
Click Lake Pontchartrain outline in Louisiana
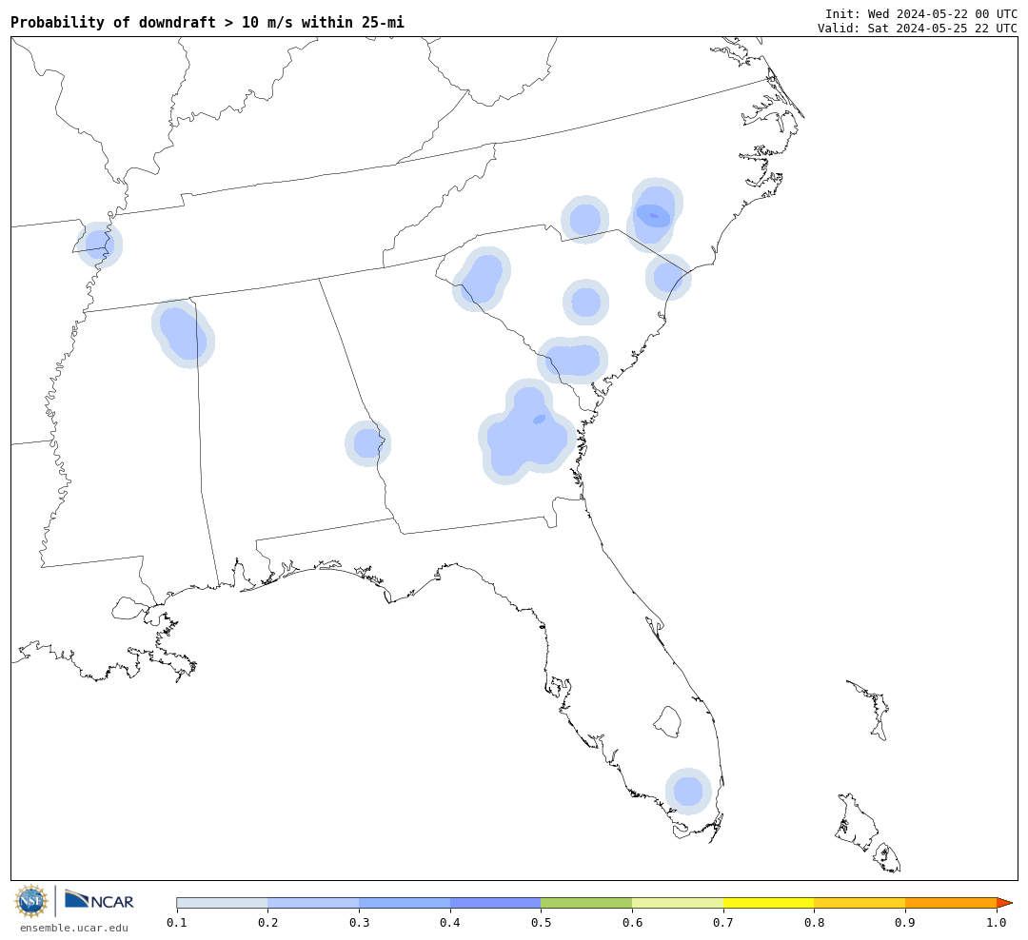[x=129, y=608]
